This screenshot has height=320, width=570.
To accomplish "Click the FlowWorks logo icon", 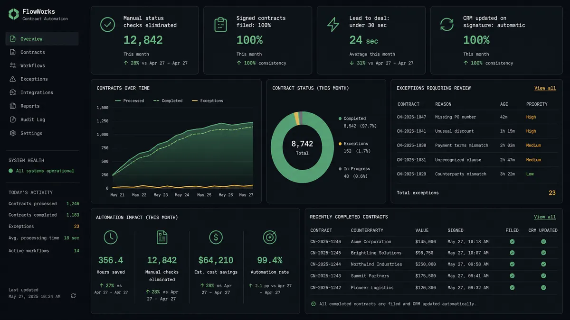I will [14, 14].
